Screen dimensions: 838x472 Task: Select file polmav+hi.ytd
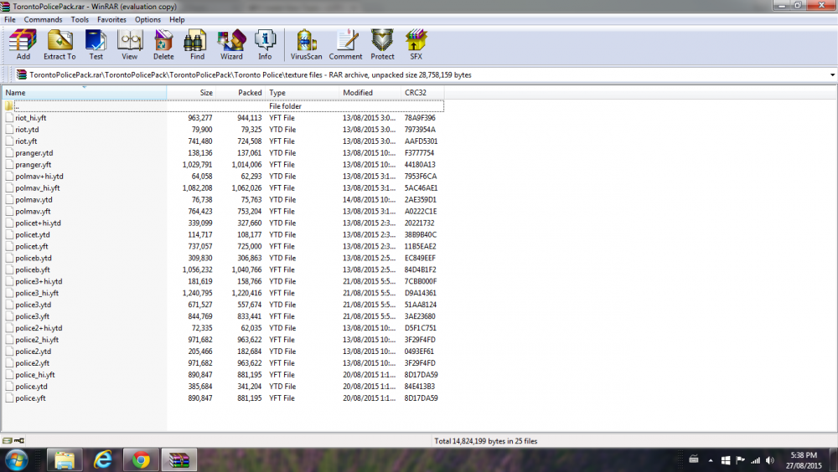tap(39, 177)
